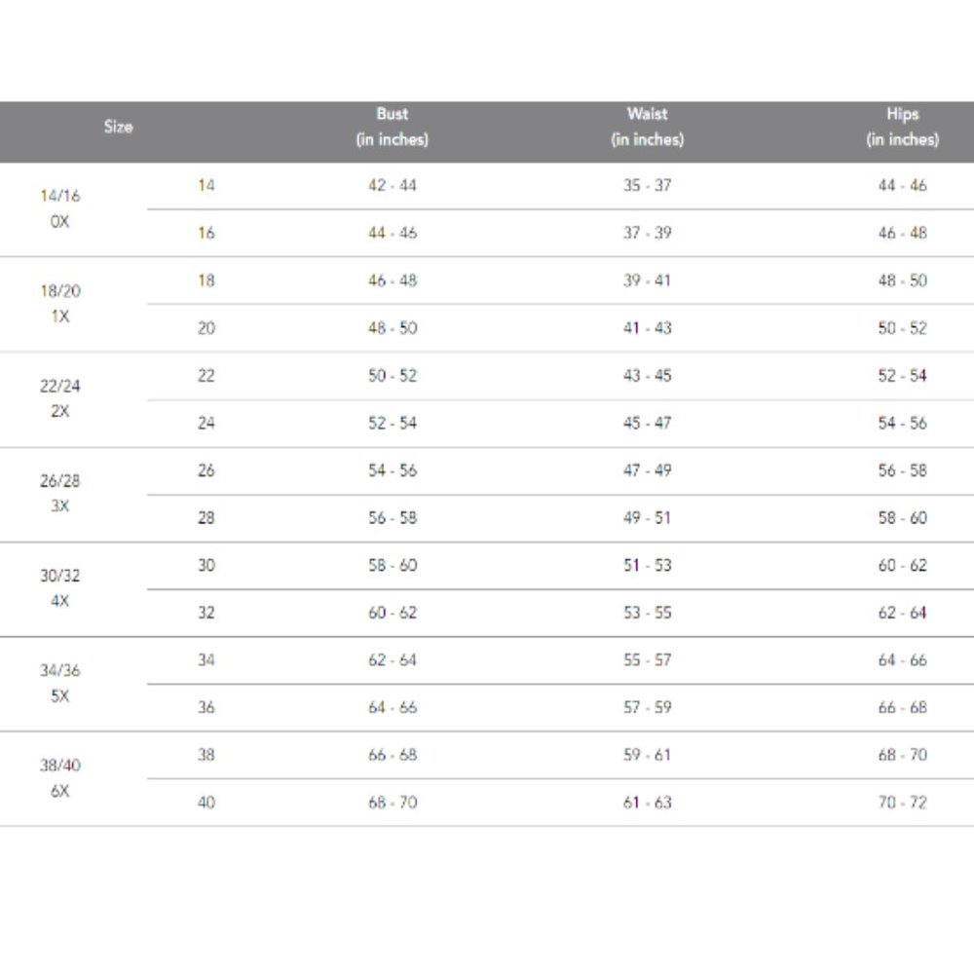Viewport: 974px width, 974px height.
Task: Click the size 40 row label
Action: pos(206,803)
